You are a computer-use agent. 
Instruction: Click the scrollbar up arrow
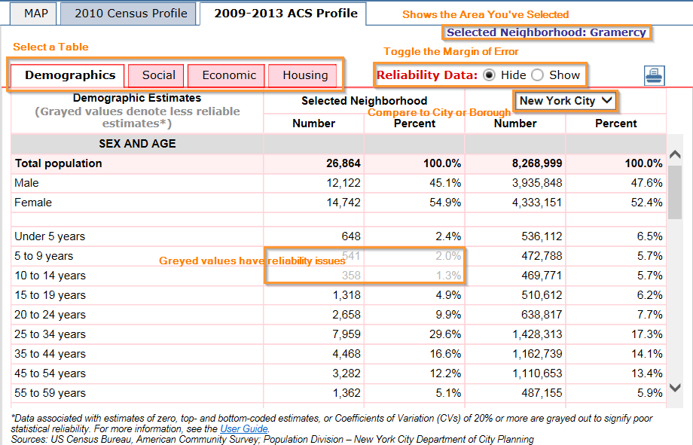coord(675,153)
